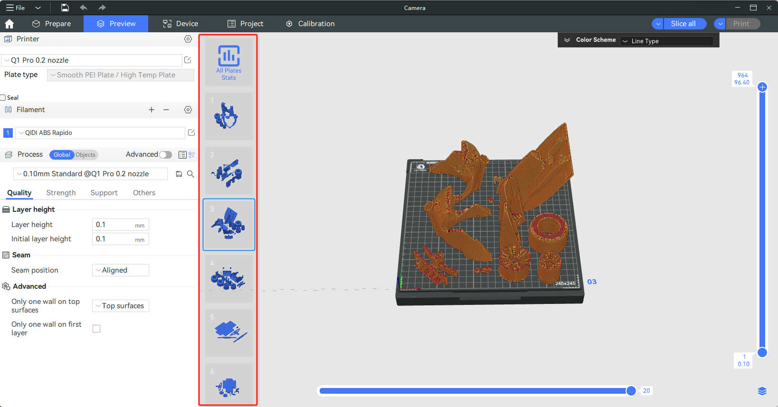This screenshot has height=407, width=778.
Task: Toggle the Advanced mode switch
Action: click(x=165, y=155)
